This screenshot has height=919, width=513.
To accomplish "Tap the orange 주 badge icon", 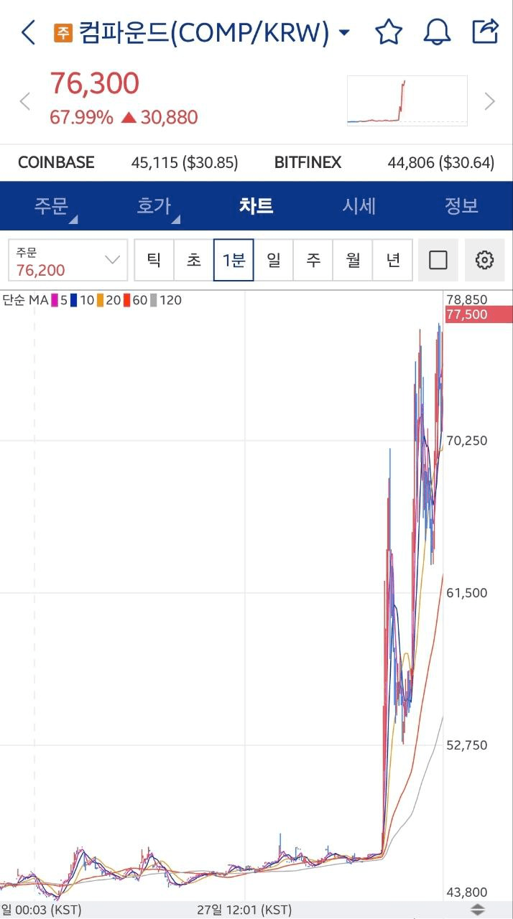I will coord(63,33).
